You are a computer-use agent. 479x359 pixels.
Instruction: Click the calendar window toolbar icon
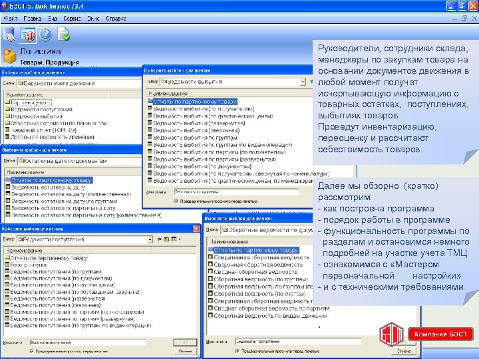(27, 34)
